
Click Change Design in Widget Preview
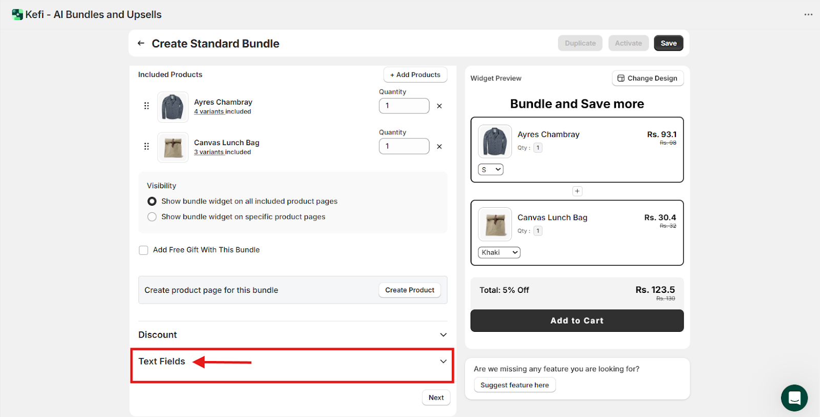pos(647,78)
